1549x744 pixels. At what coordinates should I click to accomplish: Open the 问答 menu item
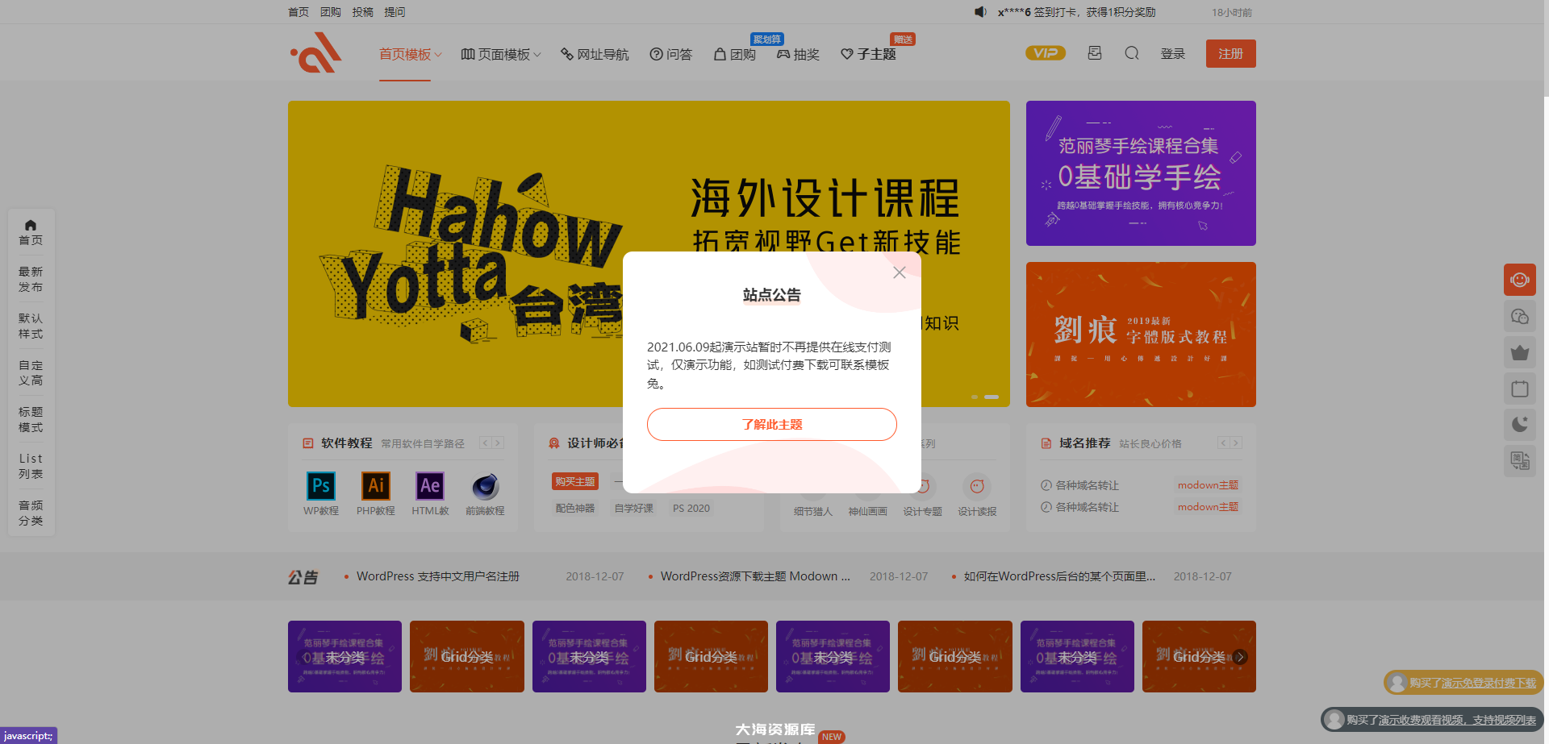(671, 54)
